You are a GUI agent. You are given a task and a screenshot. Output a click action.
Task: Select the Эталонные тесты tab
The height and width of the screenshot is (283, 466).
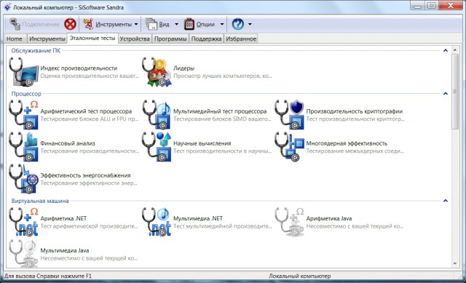coord(92,38)
